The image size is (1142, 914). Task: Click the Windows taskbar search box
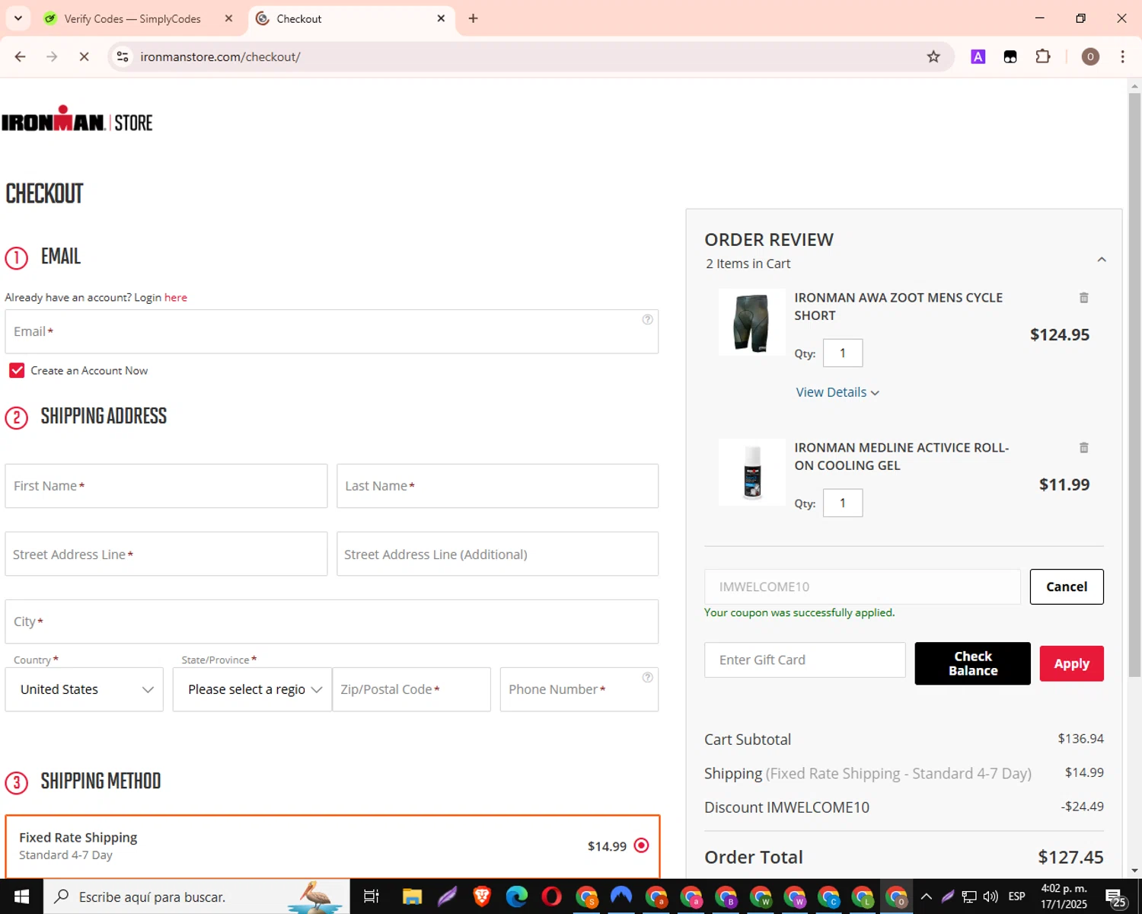[196, 896]
